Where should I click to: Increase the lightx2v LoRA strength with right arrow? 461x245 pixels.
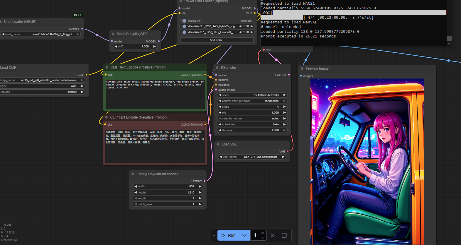[x=252, y=26]
